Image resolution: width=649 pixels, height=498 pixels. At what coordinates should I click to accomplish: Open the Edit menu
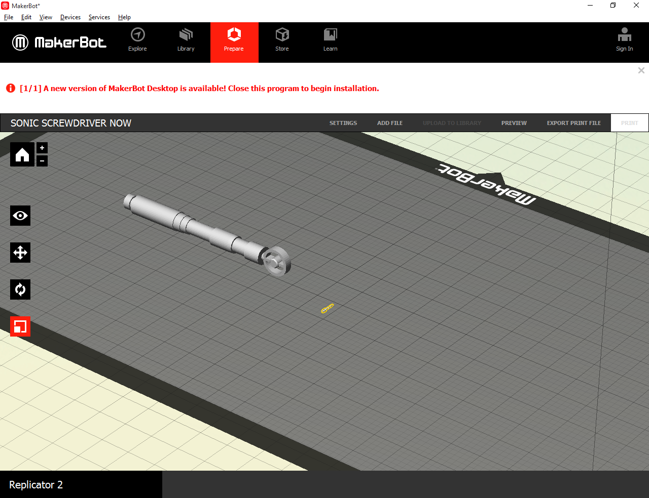pos(26,17)
